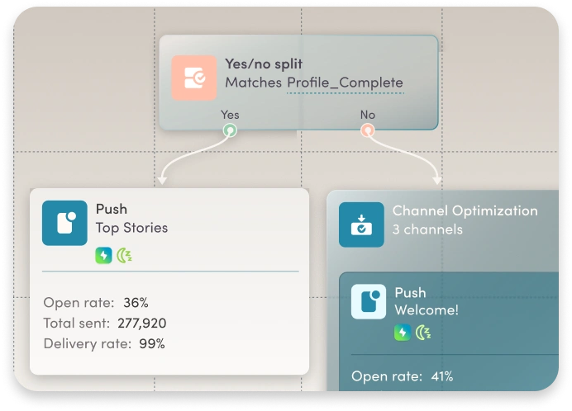Click the Open rate 41% statistic
The width and height of the screenshot is (572, 411).
[403, 376]
